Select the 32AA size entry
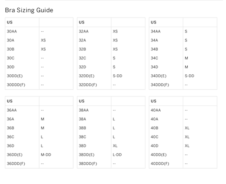 pyautogui.click(x=83, y=31)
